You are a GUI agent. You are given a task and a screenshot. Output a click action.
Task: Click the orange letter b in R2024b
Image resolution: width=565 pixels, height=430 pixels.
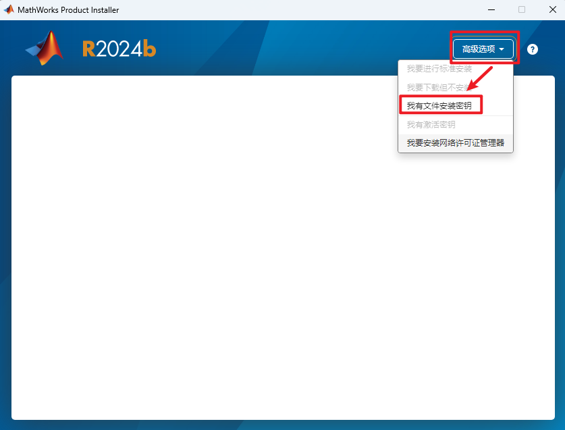click(150, 49)
